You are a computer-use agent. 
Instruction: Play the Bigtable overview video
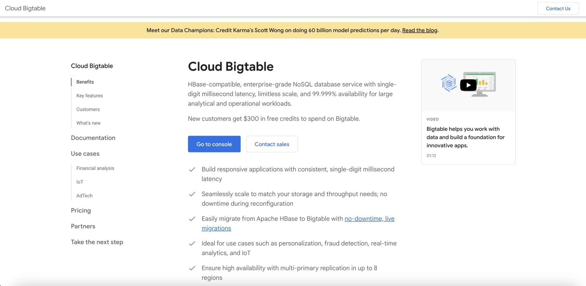[468, 85]
